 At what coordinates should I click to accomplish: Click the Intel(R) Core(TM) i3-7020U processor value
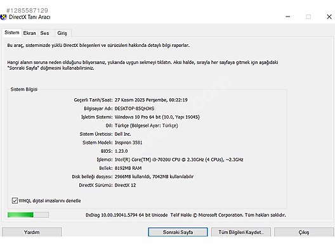[179, 160]
